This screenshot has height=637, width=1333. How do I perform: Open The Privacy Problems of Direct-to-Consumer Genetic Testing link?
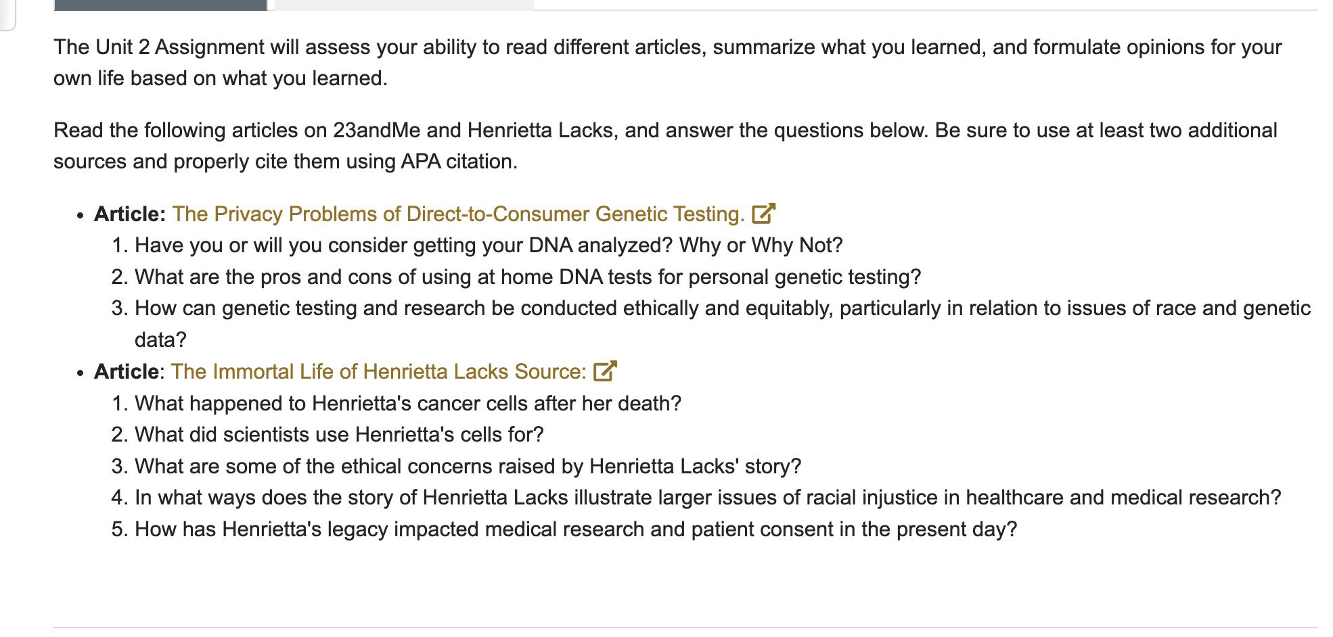coord(459,214)
